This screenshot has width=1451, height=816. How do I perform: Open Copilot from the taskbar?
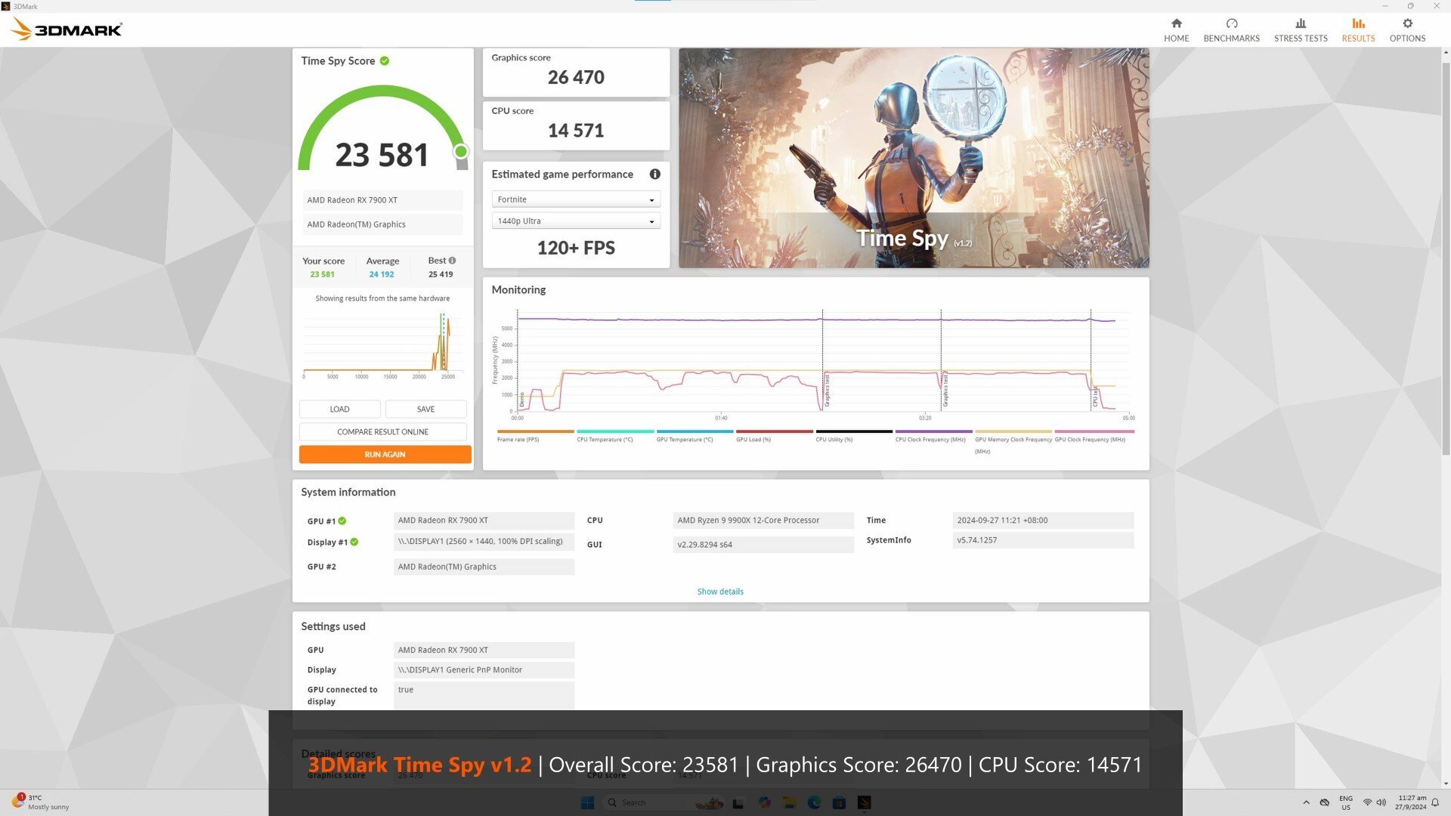(764, 802)
